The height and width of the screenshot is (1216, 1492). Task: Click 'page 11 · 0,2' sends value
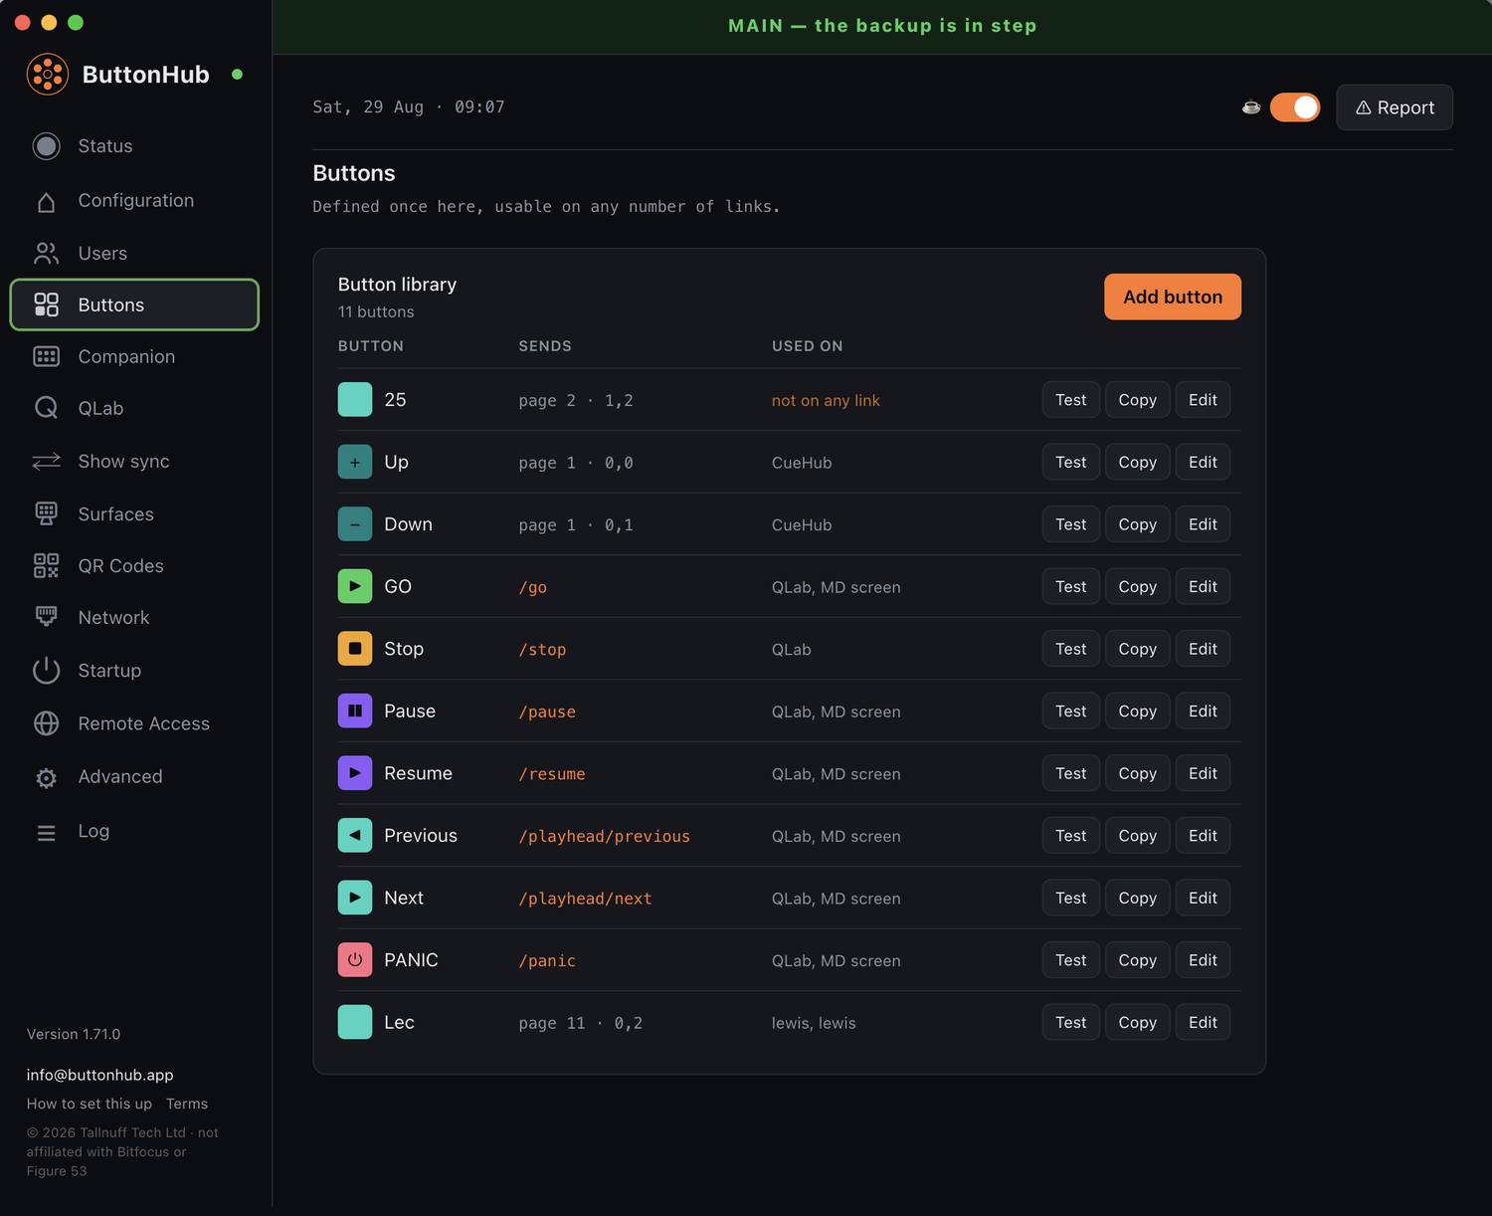click(x=580, y=1023)
